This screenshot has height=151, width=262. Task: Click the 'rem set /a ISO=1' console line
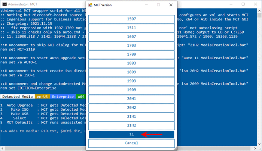pos(18,75)
